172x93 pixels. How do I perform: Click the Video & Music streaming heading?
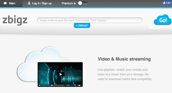pos(124,59)
